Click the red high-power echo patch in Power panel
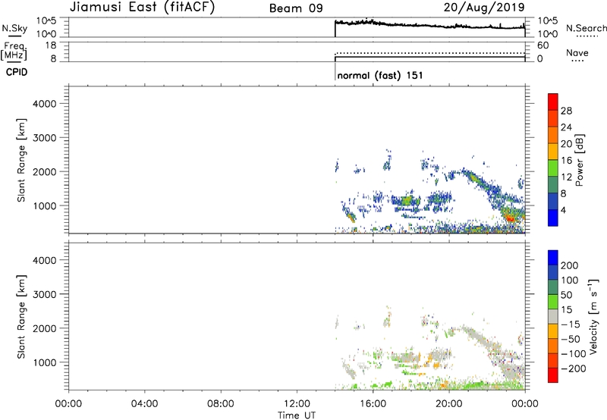This screenshot has height=420, width=607. point(510,219)
